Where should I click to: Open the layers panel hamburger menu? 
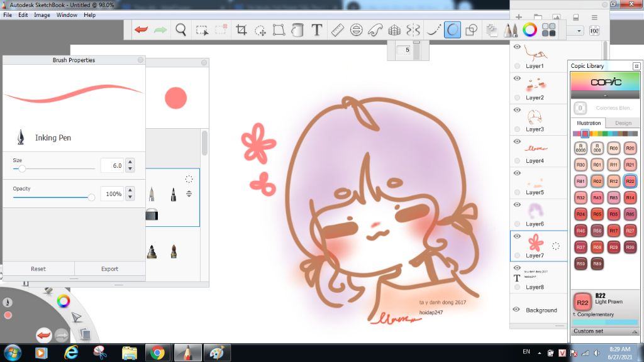coord(594,17)
